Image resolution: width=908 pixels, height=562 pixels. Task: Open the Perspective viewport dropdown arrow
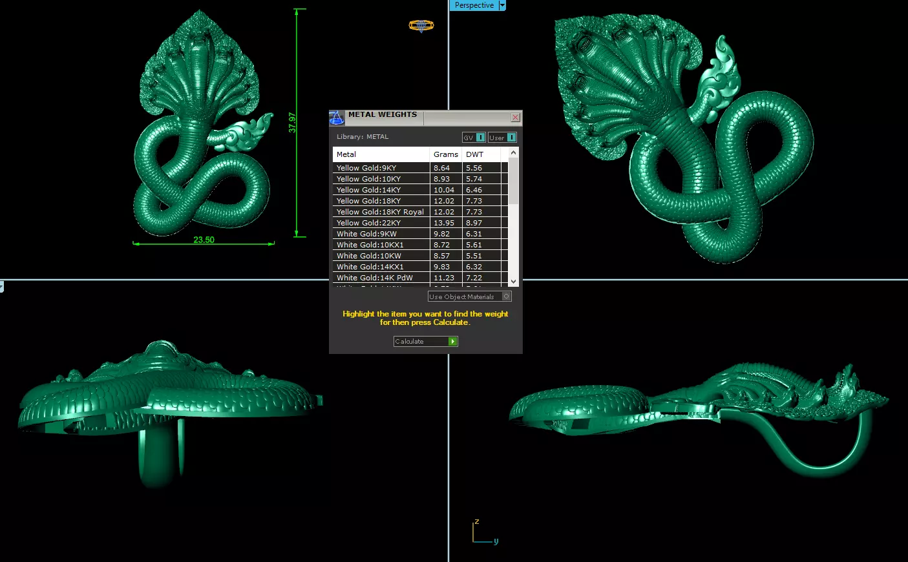coord(502,5)
